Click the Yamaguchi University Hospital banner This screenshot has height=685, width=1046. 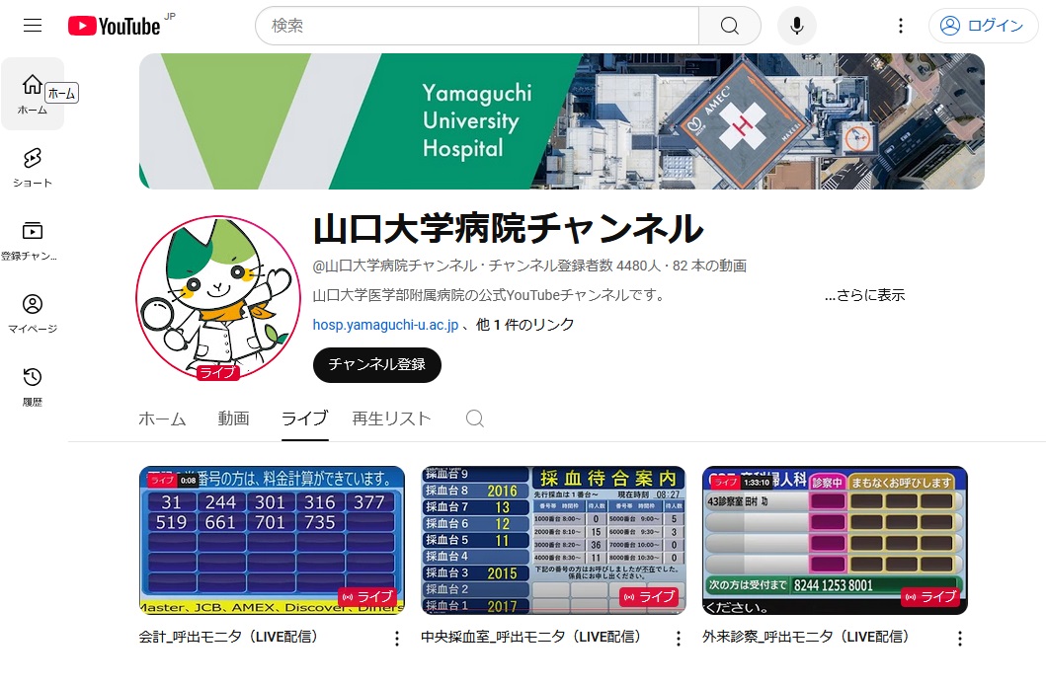point(562,121)
